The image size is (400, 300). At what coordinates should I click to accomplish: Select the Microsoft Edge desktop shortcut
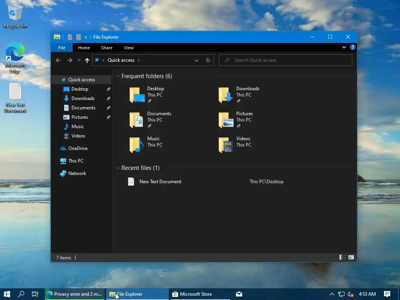coord(15,58)
